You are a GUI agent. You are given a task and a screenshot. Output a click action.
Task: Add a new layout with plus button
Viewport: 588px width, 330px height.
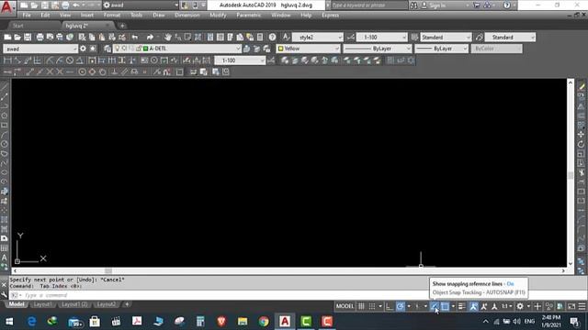click(127, 304)
